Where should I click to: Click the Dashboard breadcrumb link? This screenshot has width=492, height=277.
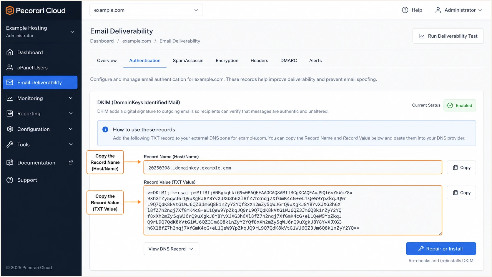102,41
